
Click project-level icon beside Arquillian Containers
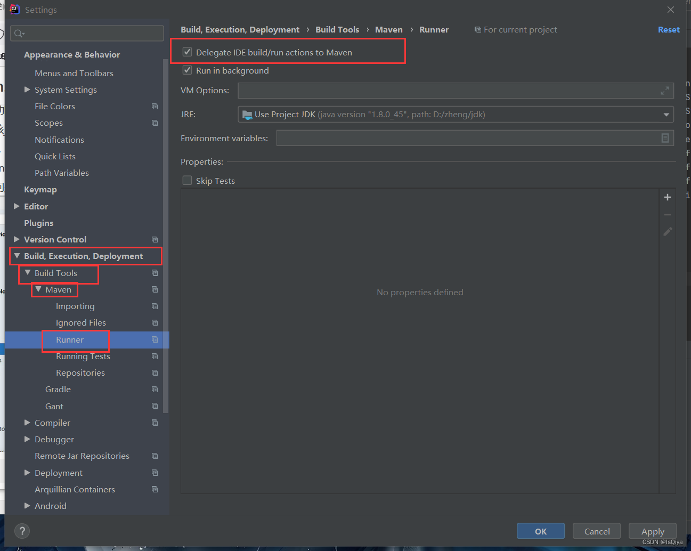click(155, 489)
